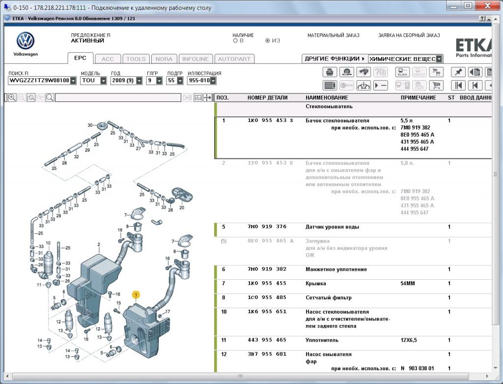The height and width of the screenshot is (384, 503).
Task: Click the ПРИМЕЧАНИЕ column header
Action: pos(418,98)
